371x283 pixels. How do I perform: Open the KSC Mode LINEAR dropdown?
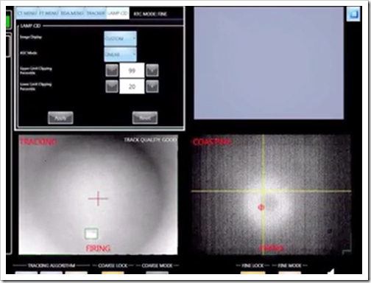tap(120, 55)
